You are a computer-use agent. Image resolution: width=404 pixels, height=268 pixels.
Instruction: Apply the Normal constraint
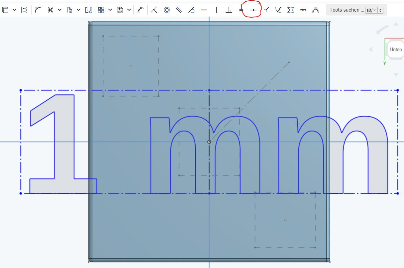266,10
